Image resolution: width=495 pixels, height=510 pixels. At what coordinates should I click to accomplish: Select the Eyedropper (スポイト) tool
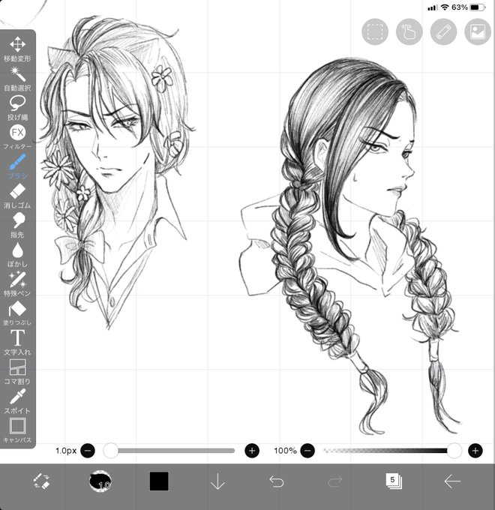pyautogui.click(x=17, y=401)
